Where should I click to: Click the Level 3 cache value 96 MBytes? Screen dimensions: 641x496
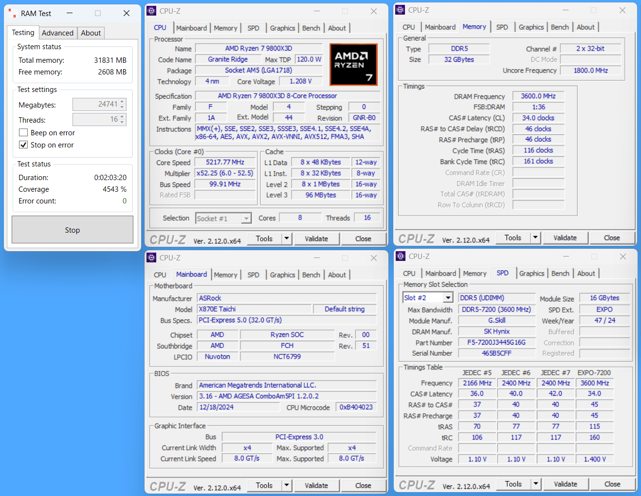[321, 195]
